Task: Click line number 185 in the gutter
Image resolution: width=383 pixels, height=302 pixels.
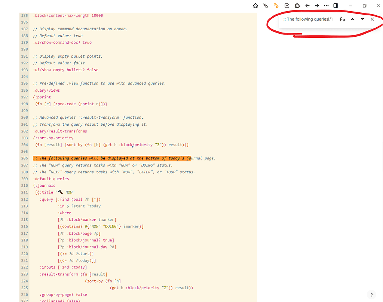Action: click(x=24, y=15)
